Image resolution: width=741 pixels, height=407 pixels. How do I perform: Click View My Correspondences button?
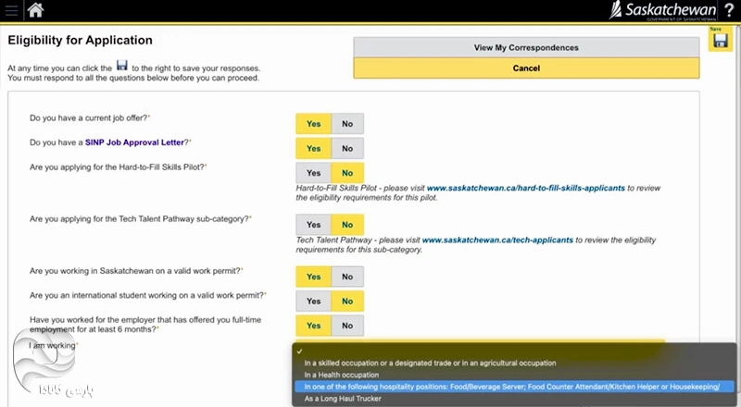(525, 47)
